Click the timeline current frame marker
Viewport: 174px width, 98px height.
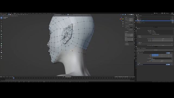[x=14, y=78]
